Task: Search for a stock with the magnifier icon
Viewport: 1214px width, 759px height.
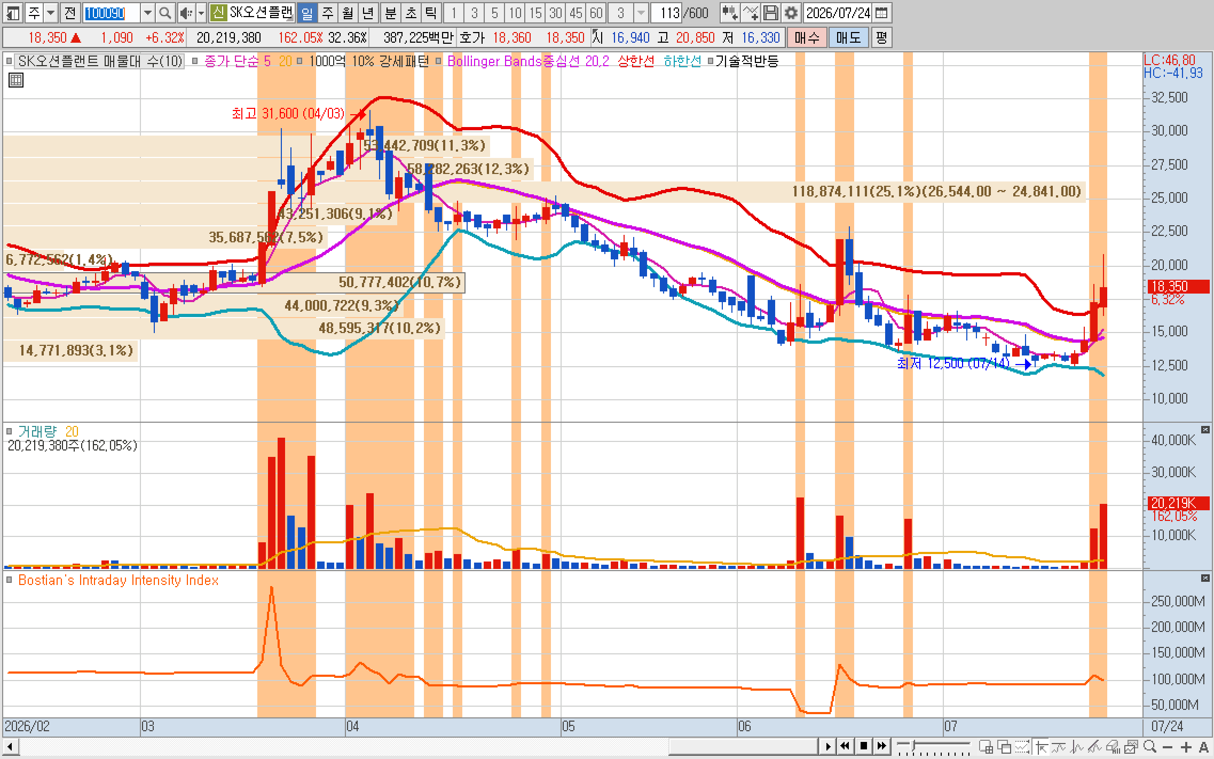Action: (165, 13)
